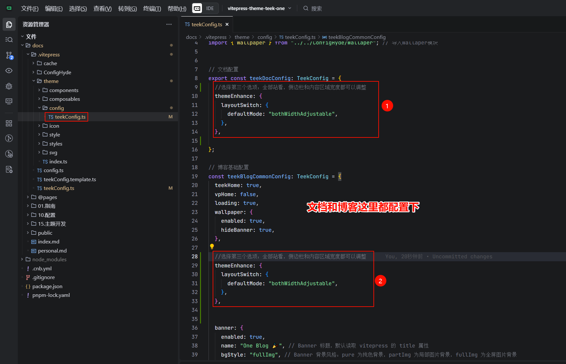Close the teekConfig.ts editor tab
566x364 pixels.
tap(227, 24)
